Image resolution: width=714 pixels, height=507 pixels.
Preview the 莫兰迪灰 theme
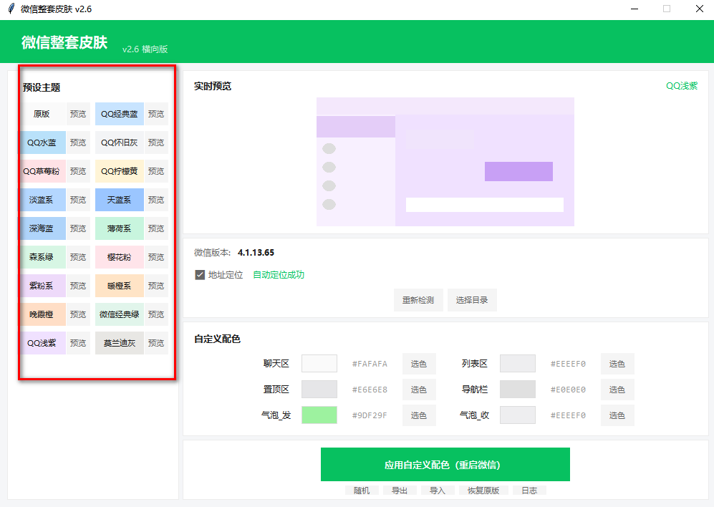tap(156, 344)
